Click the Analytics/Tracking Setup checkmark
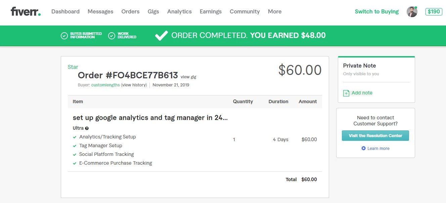Screen dimensions: 446x203 coord(75,137)
